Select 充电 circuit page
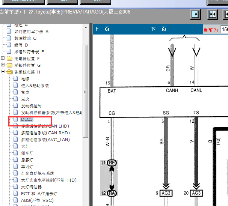Screen dimensions: 228x206 tap(25, 92)
